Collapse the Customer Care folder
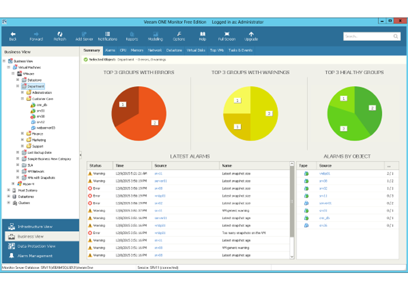 tap(22, 99)
